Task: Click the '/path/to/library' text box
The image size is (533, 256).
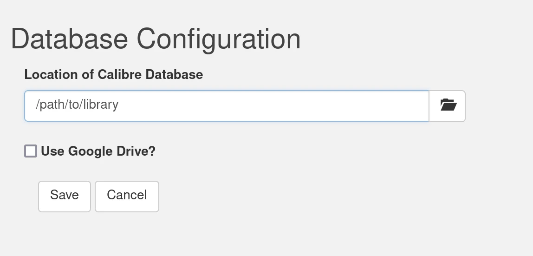Action: click(x=227, y=105)
